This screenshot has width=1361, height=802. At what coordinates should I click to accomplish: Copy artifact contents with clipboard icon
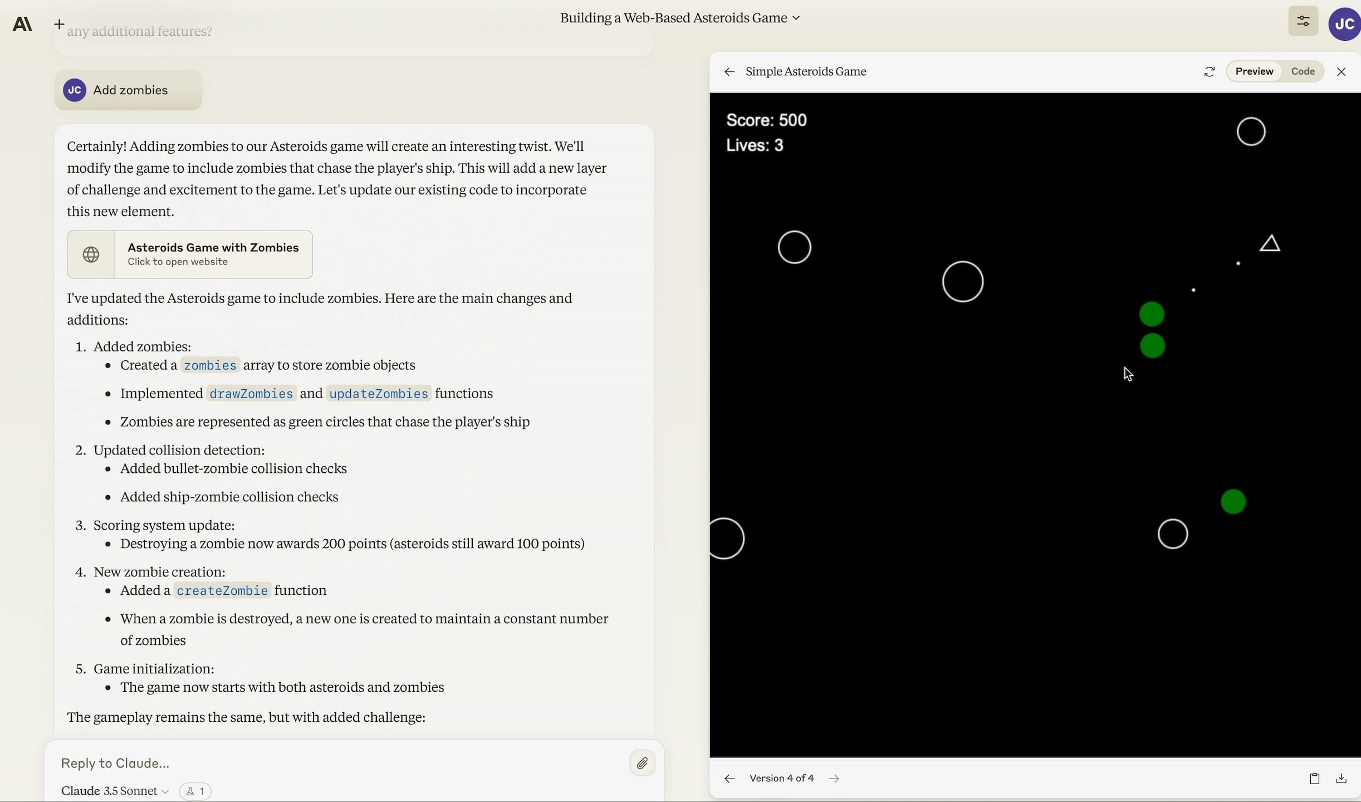pos(1314,779)
